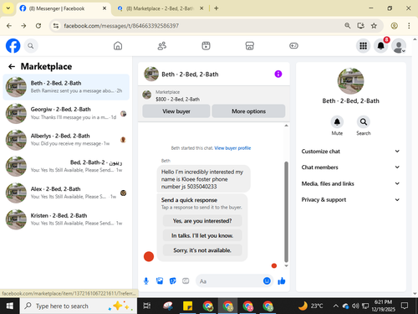Click the Windows taskbar search box
Image resolution: width=418 pixels, height=314 pixels.
79,306
